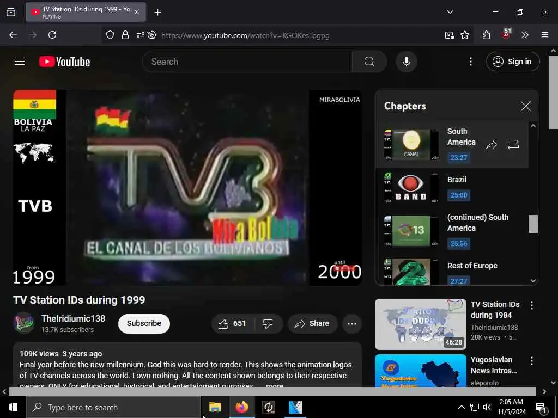Open Windows notification center
Image resolution: width=558 pixels, height=418 pixels.
tap(541, 408)
